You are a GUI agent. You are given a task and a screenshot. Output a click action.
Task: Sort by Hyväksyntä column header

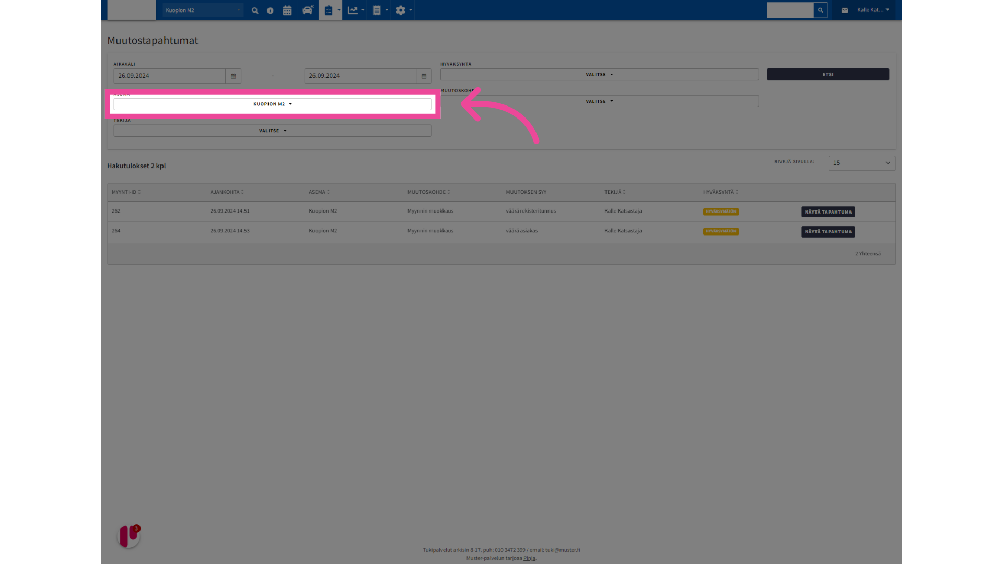[x=720, y=192]
